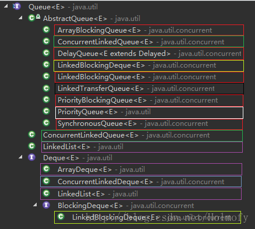Click the class icon of LinkedBlockingQueue<E>
This screenshot has width=255, height=229.
(x=46, y=76)
